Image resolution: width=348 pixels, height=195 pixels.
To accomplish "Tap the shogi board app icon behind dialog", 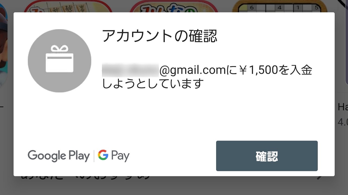I will pyautogui.click(x=68, y=6).
